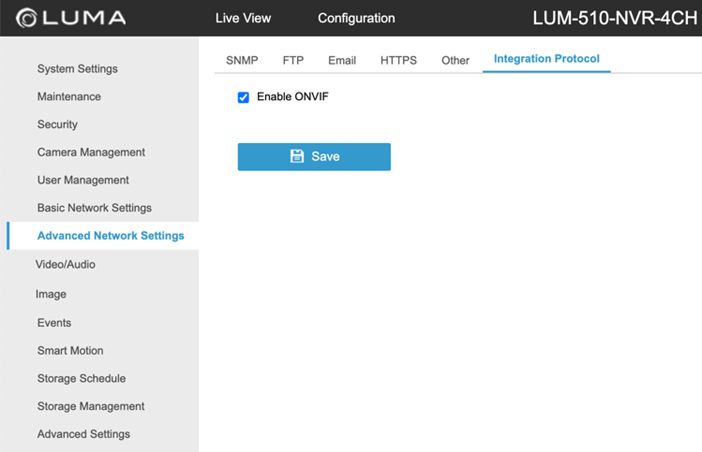The image size is (702, 452).
Task: Click the Save button
Action: (314, 156)
